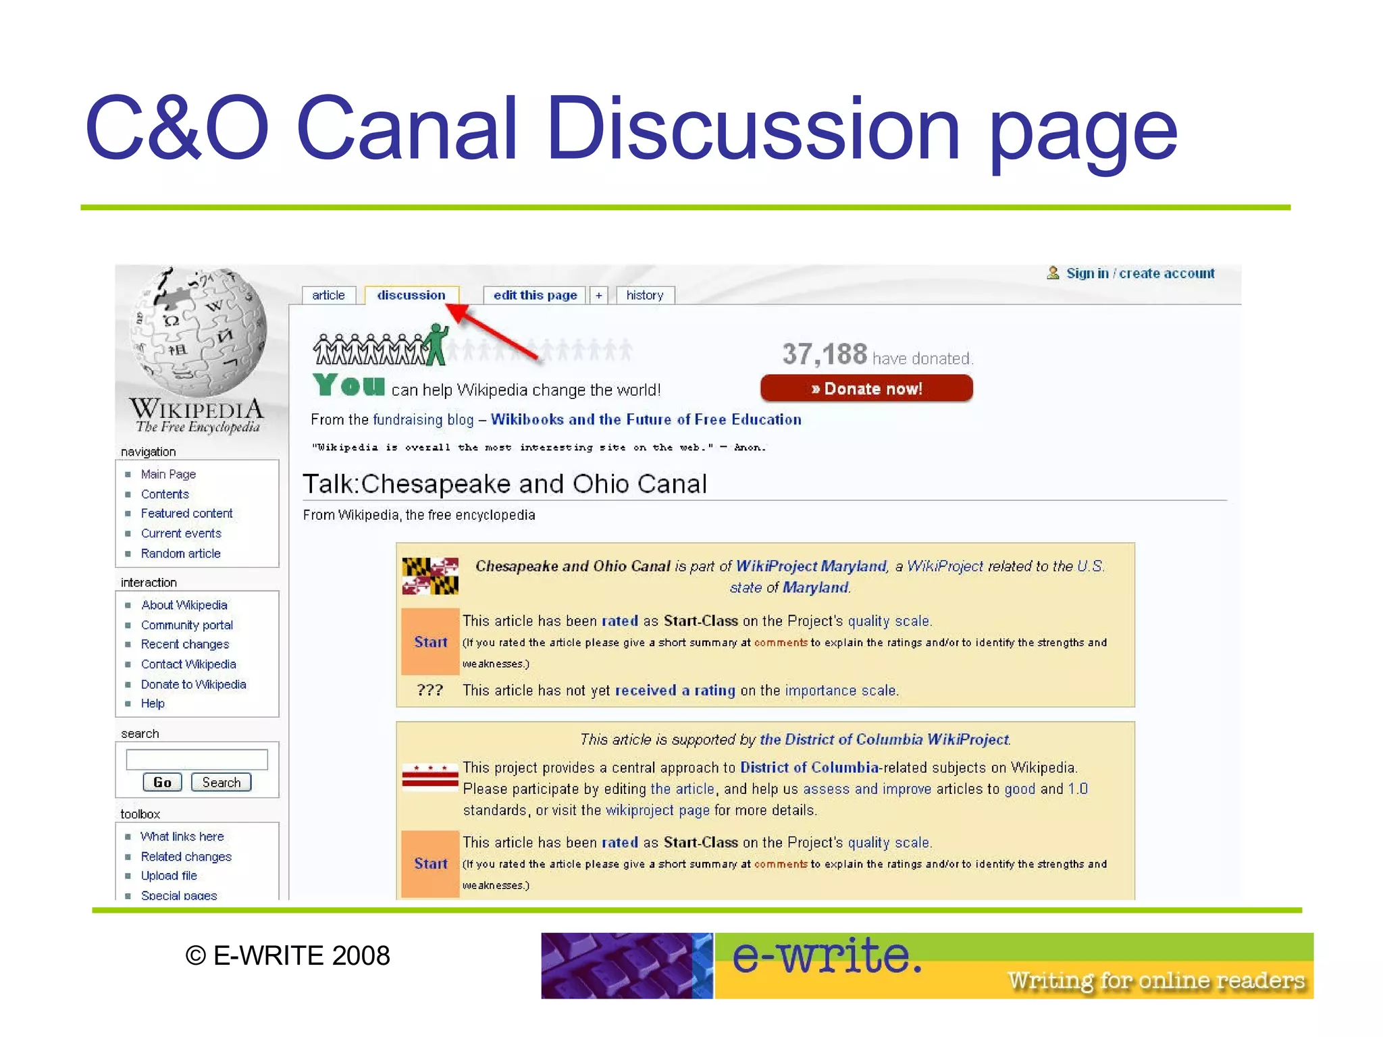Viewport: 1383px width, 1037px height.
Task: Follow the WikiProject Maryland link
Action: (x=810, y=566)
